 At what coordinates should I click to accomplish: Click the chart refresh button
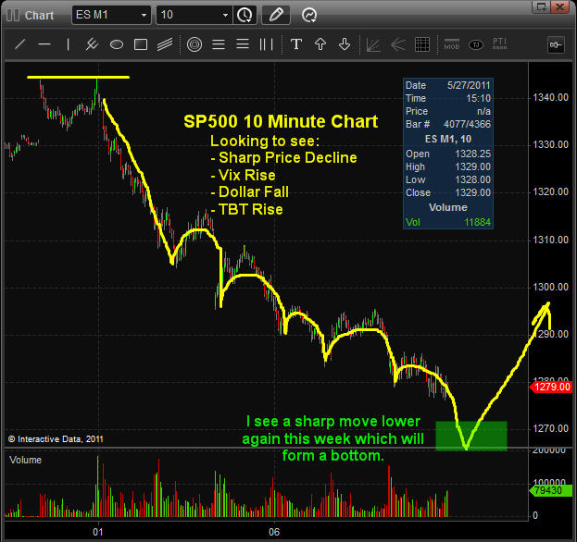pos(309,15)
